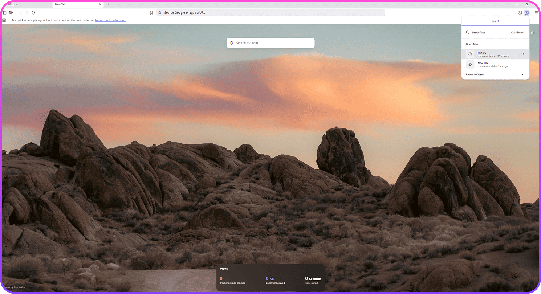
Task: Reload the current page
Action: coord(33,13)
